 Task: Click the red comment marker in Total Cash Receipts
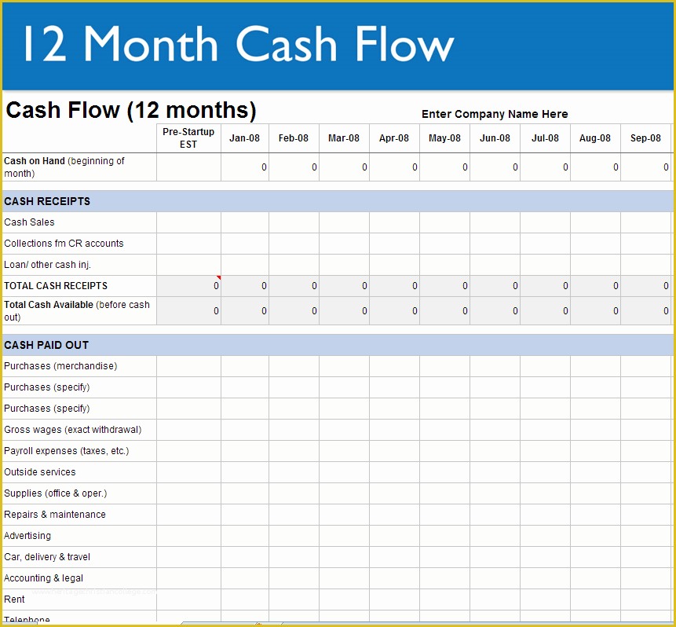(x=218, y=277)
